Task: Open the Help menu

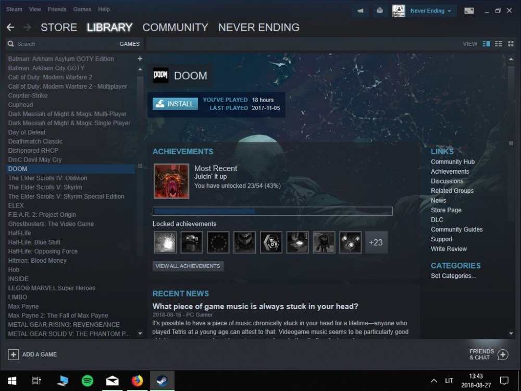Action: point(104,9)
